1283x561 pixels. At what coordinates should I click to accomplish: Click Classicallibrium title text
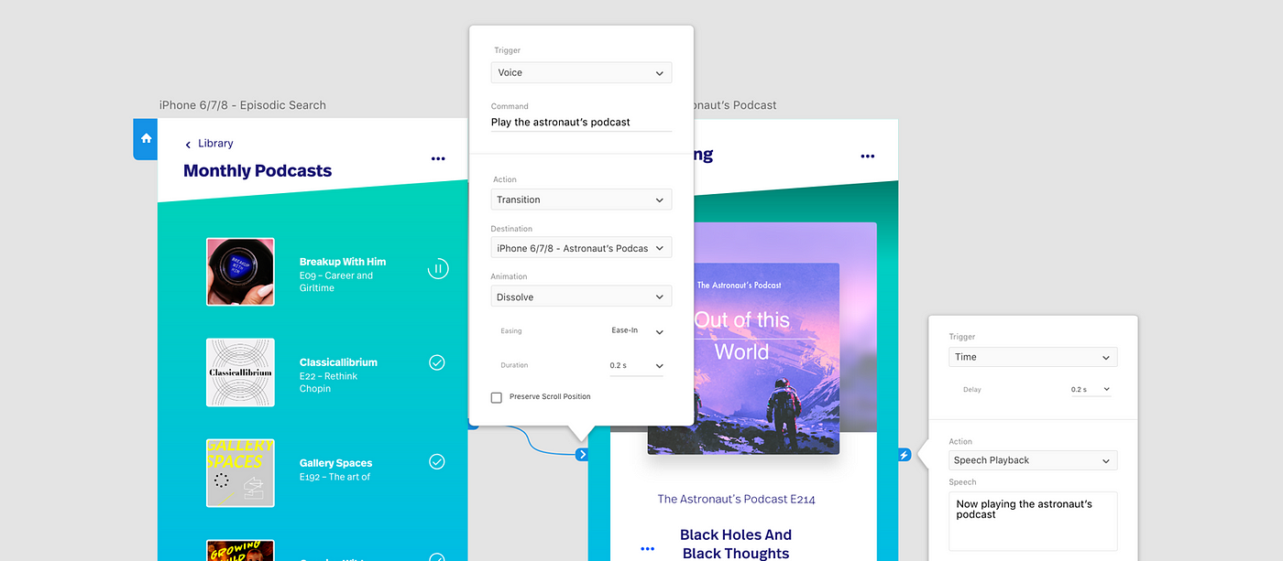338,362
